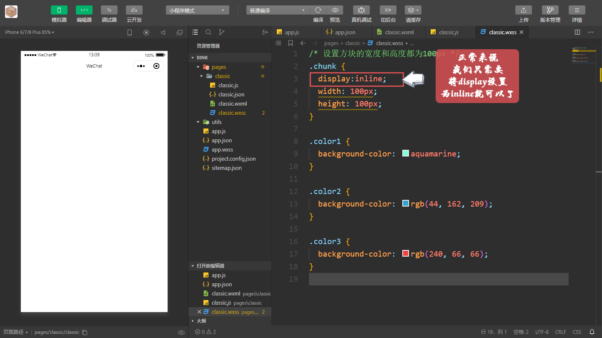Click the preview eye icon
The height and width of the screenshot is (338, 602).
(x=335, y=10)
